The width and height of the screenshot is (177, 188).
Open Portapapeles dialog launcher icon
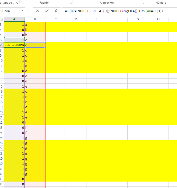(x=17, y=3)
